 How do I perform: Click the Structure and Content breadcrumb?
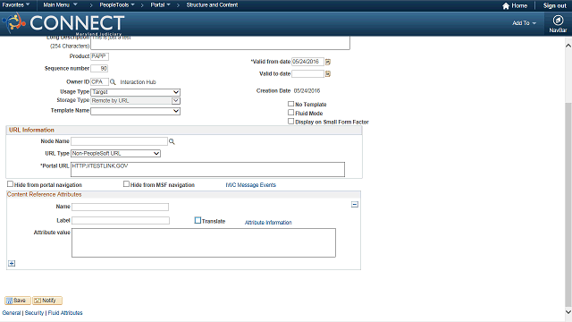212,5
